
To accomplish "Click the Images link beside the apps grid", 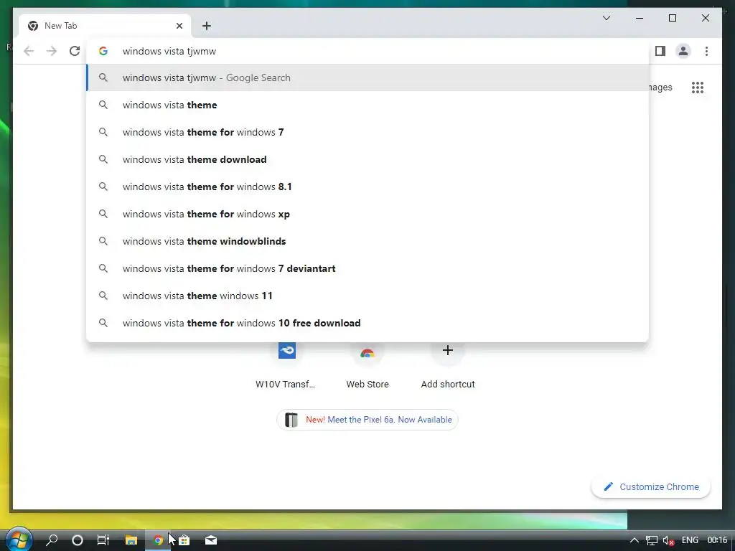I will click(660, 88).
